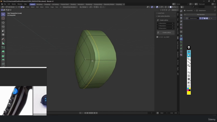
Task: Toggle Subdivision modifier viewport display
Action: tap(205, 18)
